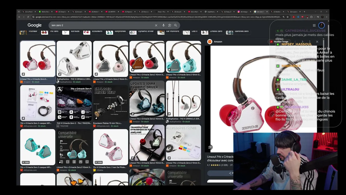Click the product tag on the AliExpress box contents image

(x=23, y=118)
